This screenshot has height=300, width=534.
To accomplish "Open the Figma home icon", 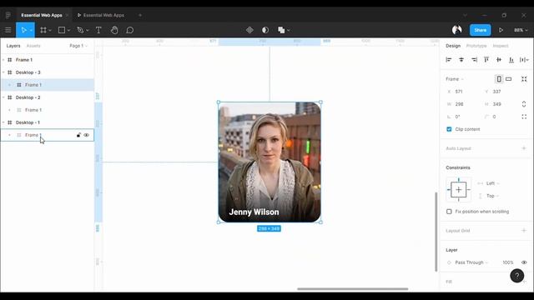I will tap(8, 15).
